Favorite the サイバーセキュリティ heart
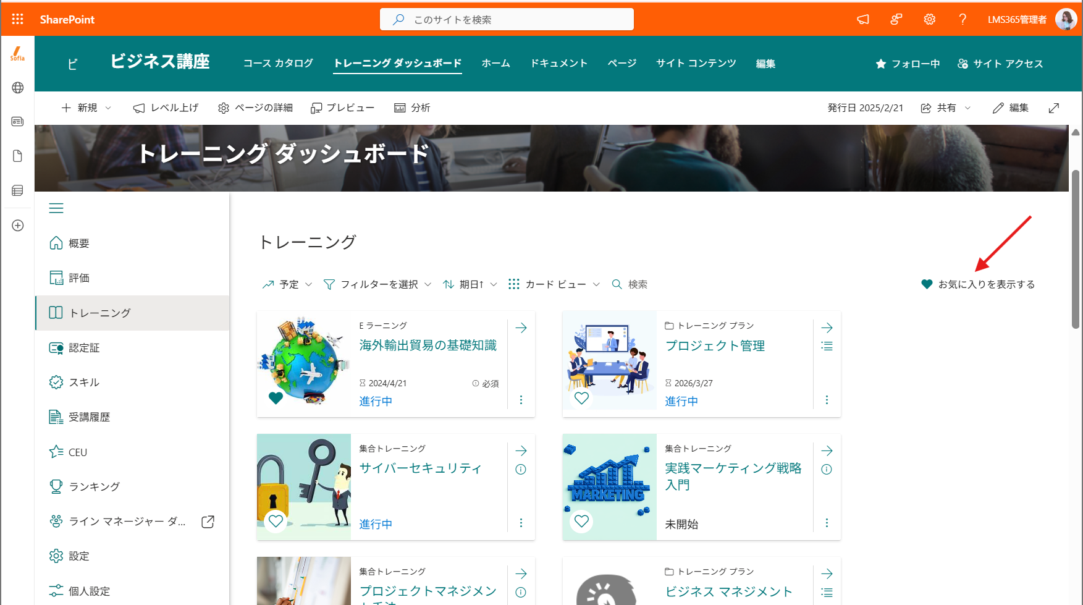 click(276, 520)
